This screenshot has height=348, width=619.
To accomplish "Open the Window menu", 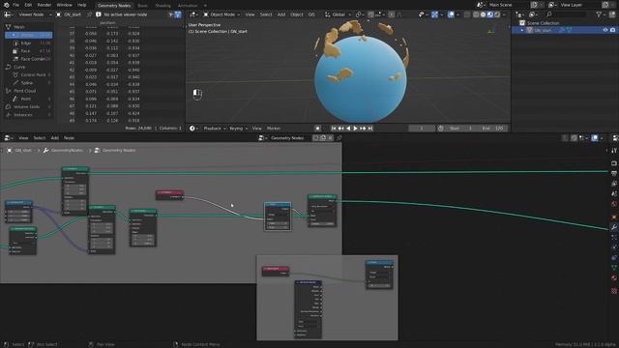I will click(x=65, y=5).
